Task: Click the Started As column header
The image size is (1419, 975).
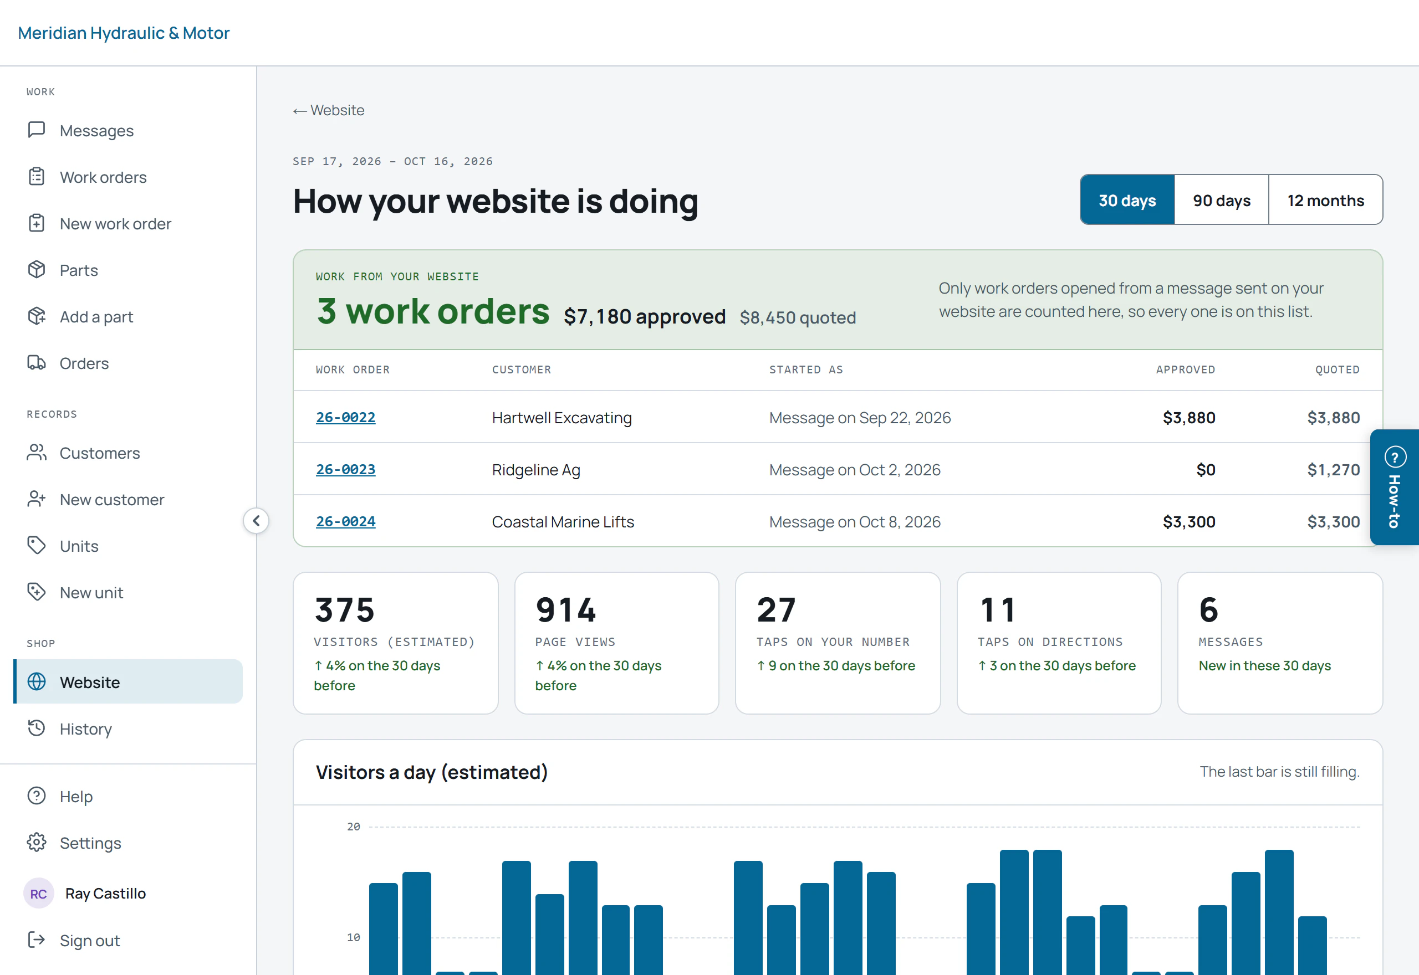Action: coord(806,370)
